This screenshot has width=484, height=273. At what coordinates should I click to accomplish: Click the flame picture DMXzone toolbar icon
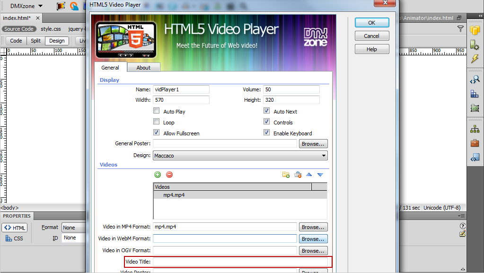tap(61, 6)
